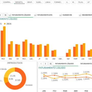The image size is (92, 92).
Task: Open the FORNEC filter field
Action: click(58, 2)
